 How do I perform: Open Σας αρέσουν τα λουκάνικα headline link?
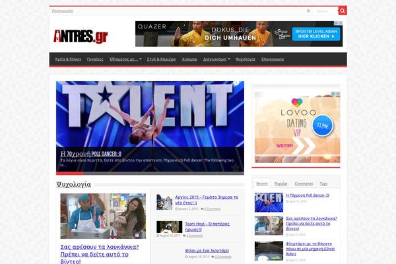click(100, 254)
